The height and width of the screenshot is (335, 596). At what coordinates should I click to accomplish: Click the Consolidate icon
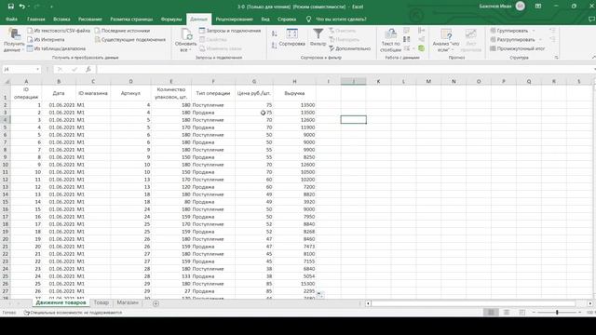tap(421, 31)
